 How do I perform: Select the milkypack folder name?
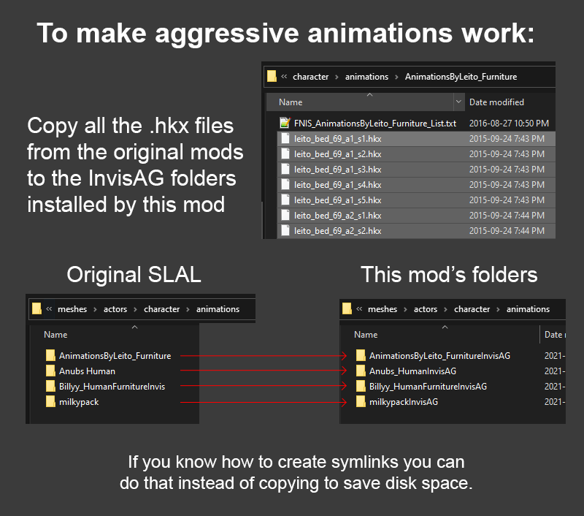pyautogui.click(x=79, y=402)
